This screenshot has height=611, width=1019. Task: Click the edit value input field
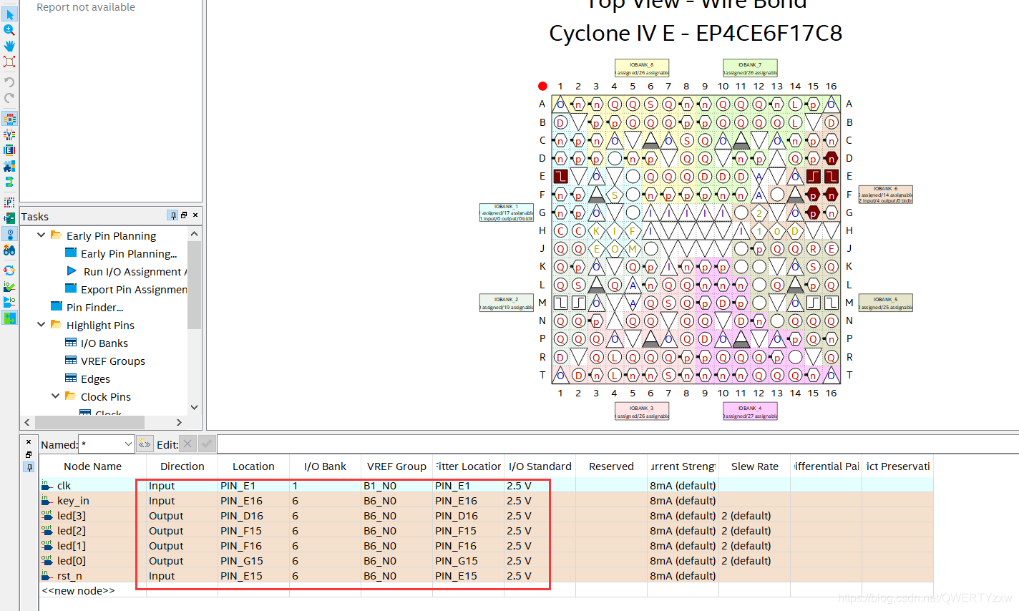click(x=617, y=444)
